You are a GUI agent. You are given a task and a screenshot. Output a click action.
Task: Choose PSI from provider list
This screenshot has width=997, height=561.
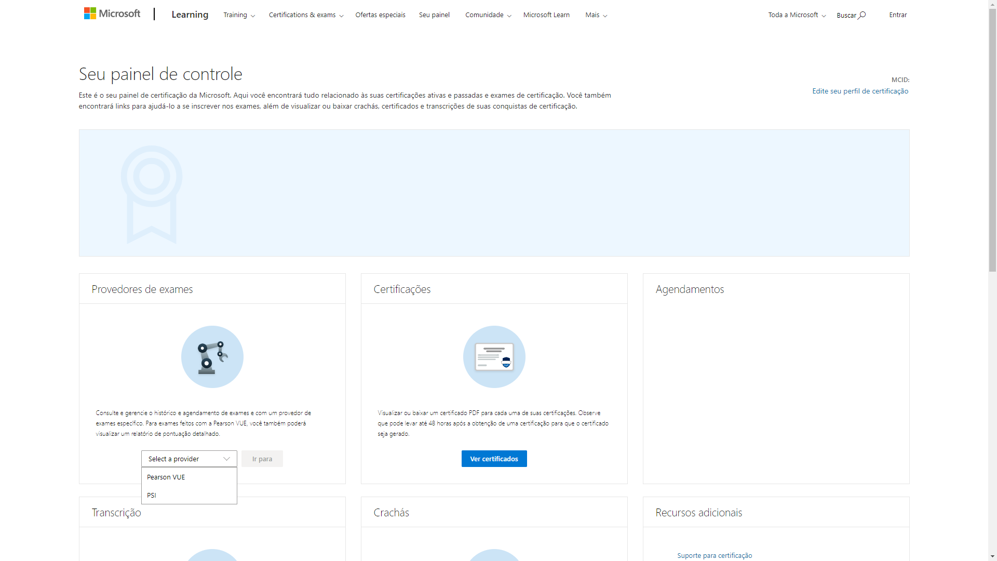click(x=189, y=495)
